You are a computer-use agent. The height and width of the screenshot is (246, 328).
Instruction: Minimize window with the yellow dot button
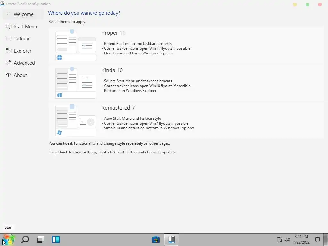click(295, 4)
